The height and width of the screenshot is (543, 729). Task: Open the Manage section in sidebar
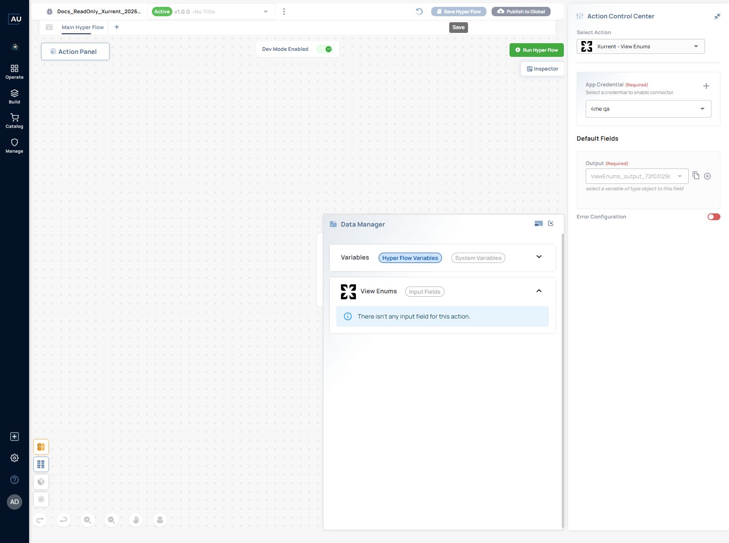click(15, 146)
